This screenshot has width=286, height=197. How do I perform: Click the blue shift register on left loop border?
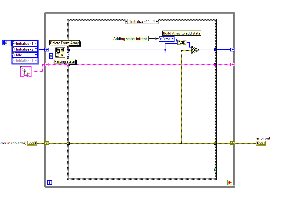[46, 50]
